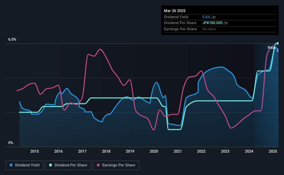Viewport: 284px width, 175px height.
Task: Toggle the Earnings Per Share legend button
Action: point(116,165)
